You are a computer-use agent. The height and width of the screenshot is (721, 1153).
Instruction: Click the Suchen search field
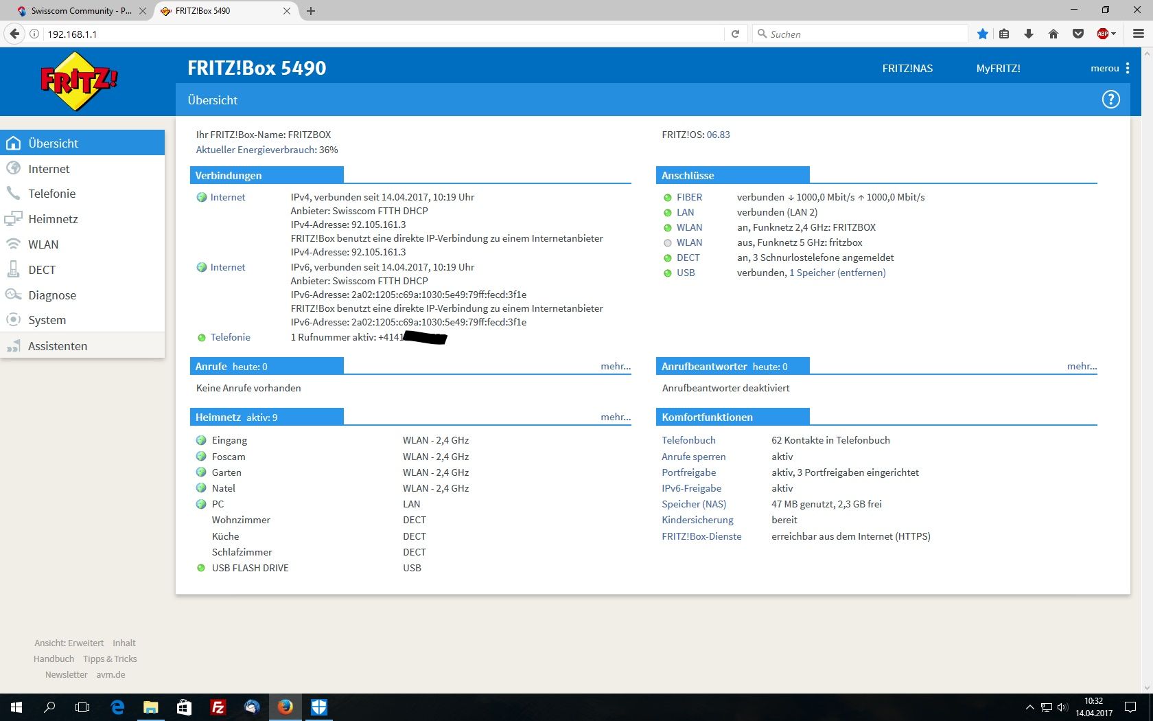tap(860, 34)
